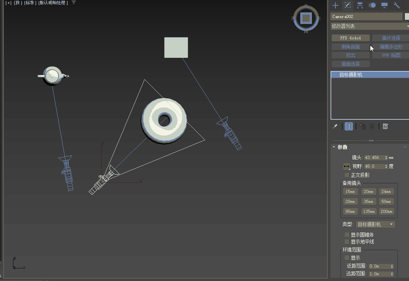Viewport: 409px width, 281px height.
Task: Select the 85mm stock lens
Action: tap(350, 211)
